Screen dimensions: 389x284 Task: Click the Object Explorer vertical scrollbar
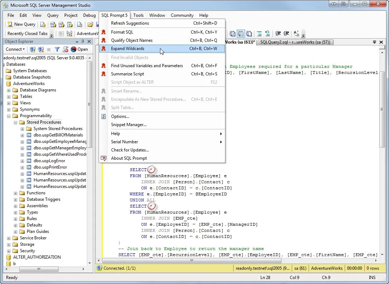tap(90, 160)
